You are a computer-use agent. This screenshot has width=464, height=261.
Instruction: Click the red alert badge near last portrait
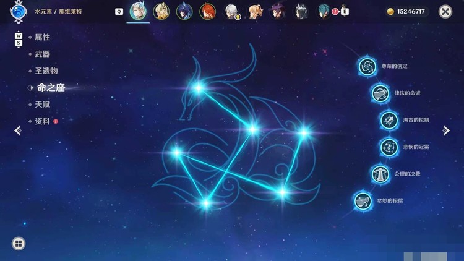(335, 12)
